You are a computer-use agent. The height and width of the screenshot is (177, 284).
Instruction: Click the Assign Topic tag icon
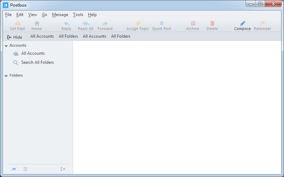138,23
